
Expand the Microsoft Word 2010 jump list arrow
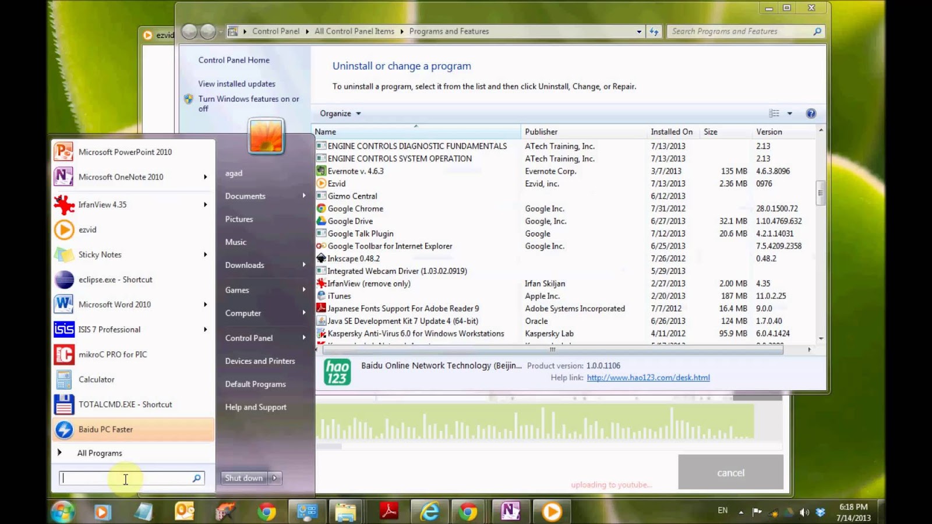(205, 305)
